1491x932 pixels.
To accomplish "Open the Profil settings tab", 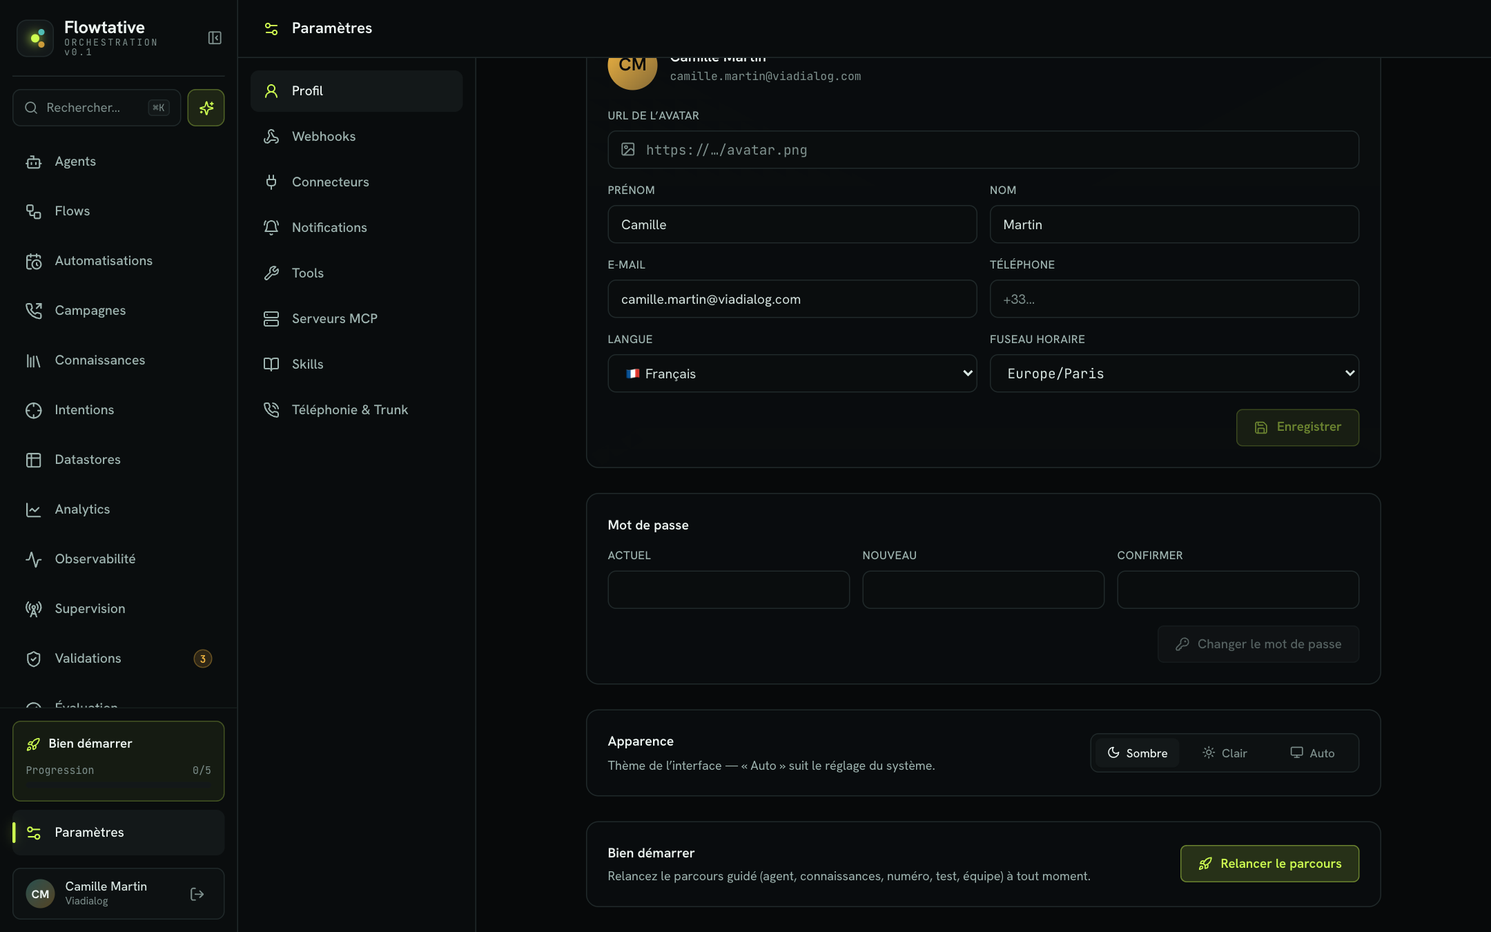I will (356, 91).
